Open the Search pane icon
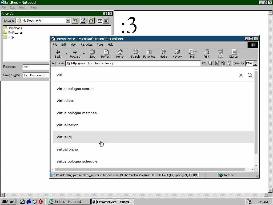 pos(135,54)
